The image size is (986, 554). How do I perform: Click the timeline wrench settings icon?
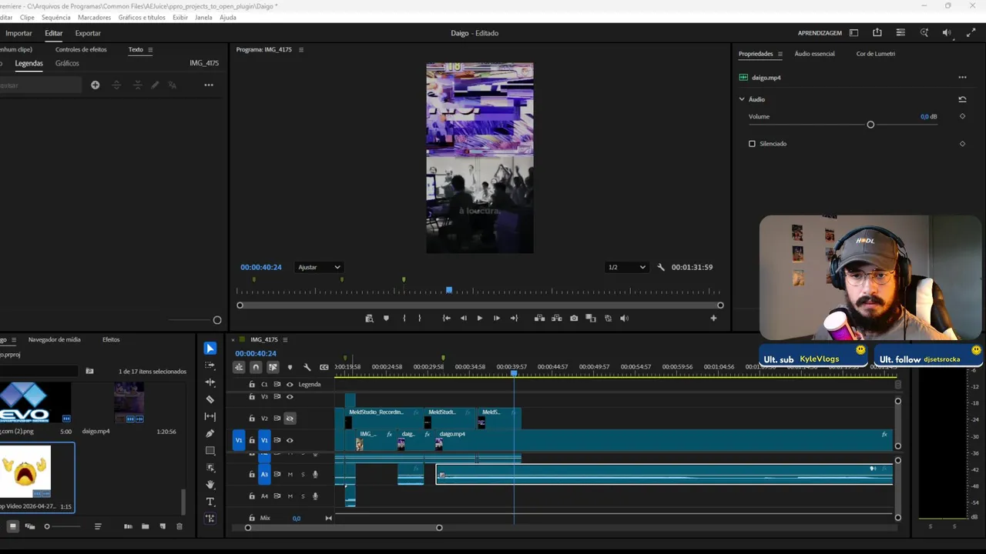[x=307, y=367]
